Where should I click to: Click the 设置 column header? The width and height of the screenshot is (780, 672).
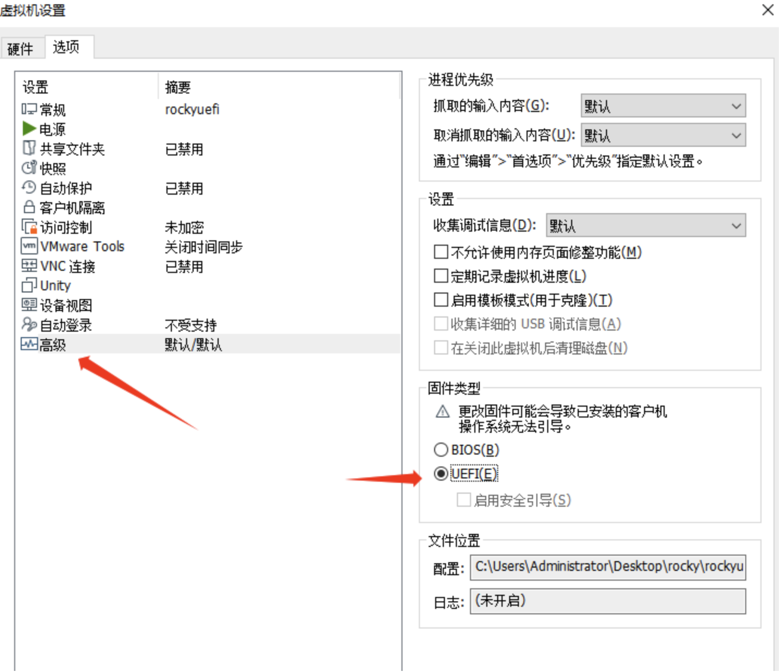(x=35, y=87)
